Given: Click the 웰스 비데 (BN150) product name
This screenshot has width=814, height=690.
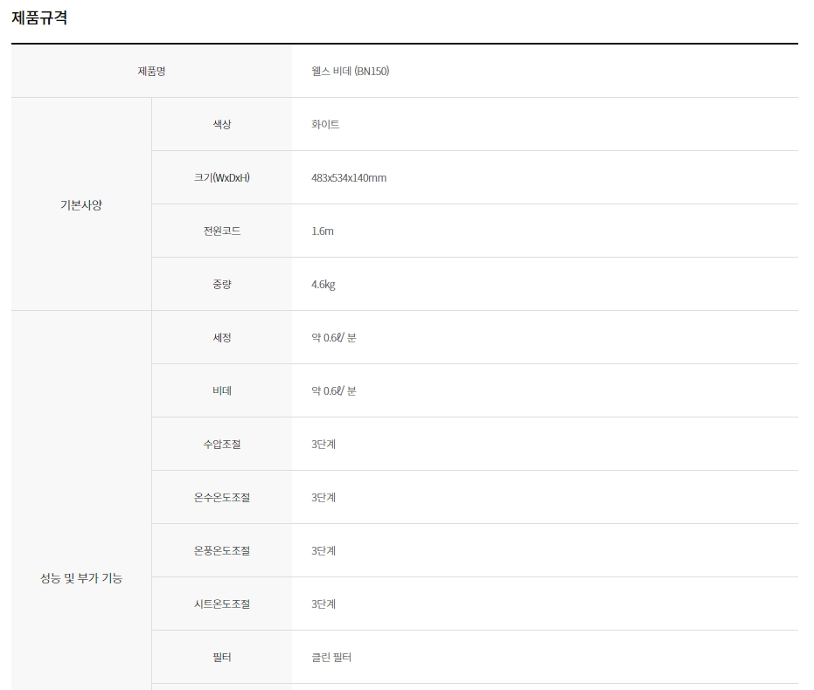Looking at the screenshot, I should (350, 71).
